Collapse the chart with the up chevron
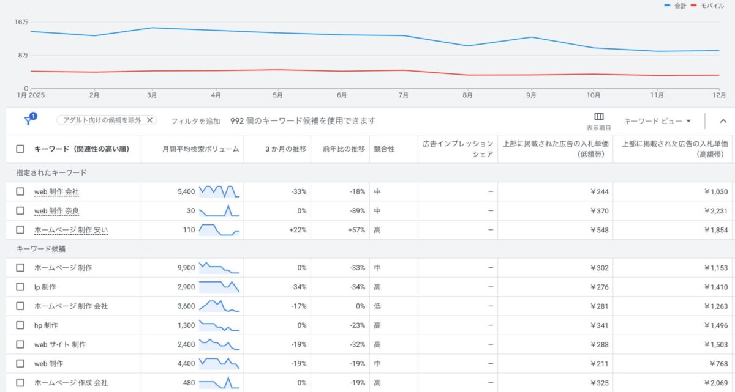Screen dimensions: 735x392 (723, 121)
